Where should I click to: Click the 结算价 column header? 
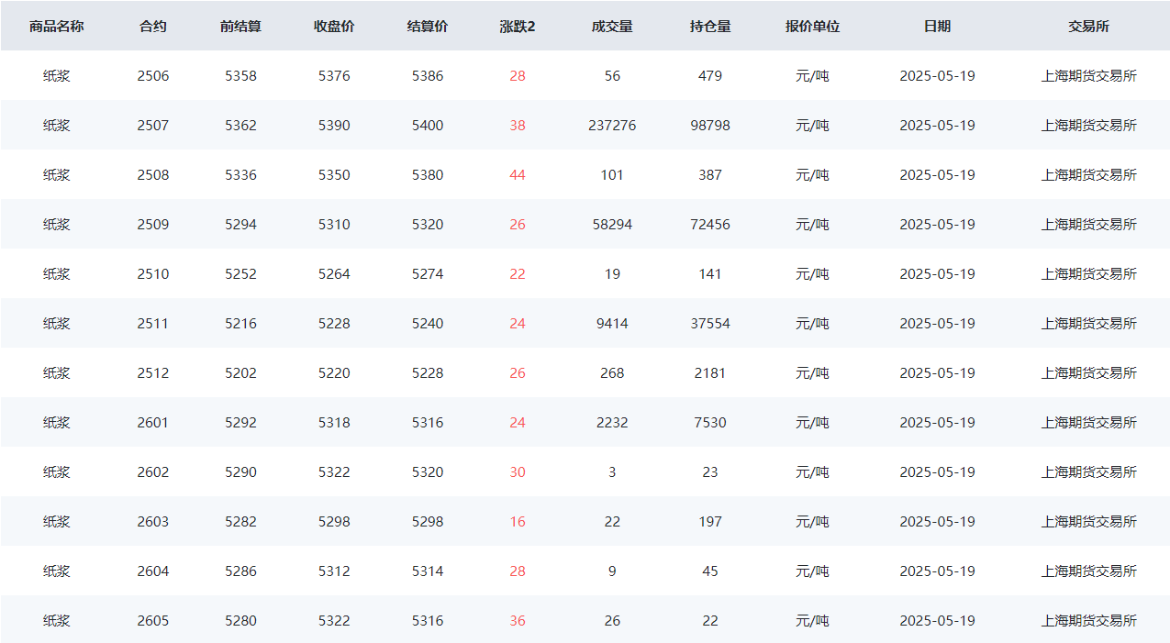coord(428,27)
